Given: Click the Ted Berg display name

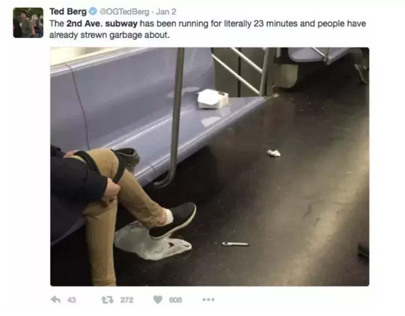Looking at the screenshot, I should [68, 12].
